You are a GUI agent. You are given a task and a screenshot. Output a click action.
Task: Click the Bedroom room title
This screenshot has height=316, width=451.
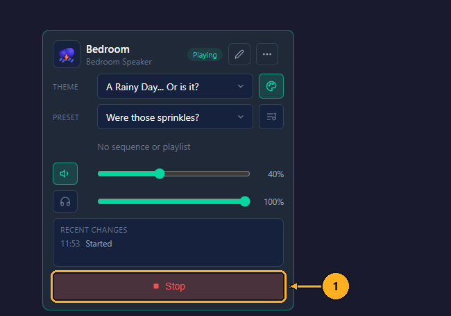[108, 49]
